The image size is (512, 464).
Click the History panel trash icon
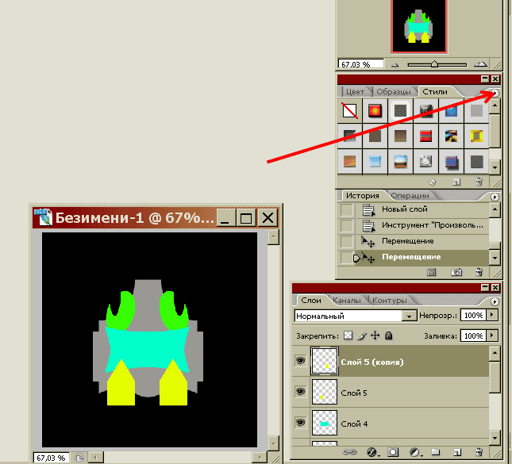coord(479,272)
